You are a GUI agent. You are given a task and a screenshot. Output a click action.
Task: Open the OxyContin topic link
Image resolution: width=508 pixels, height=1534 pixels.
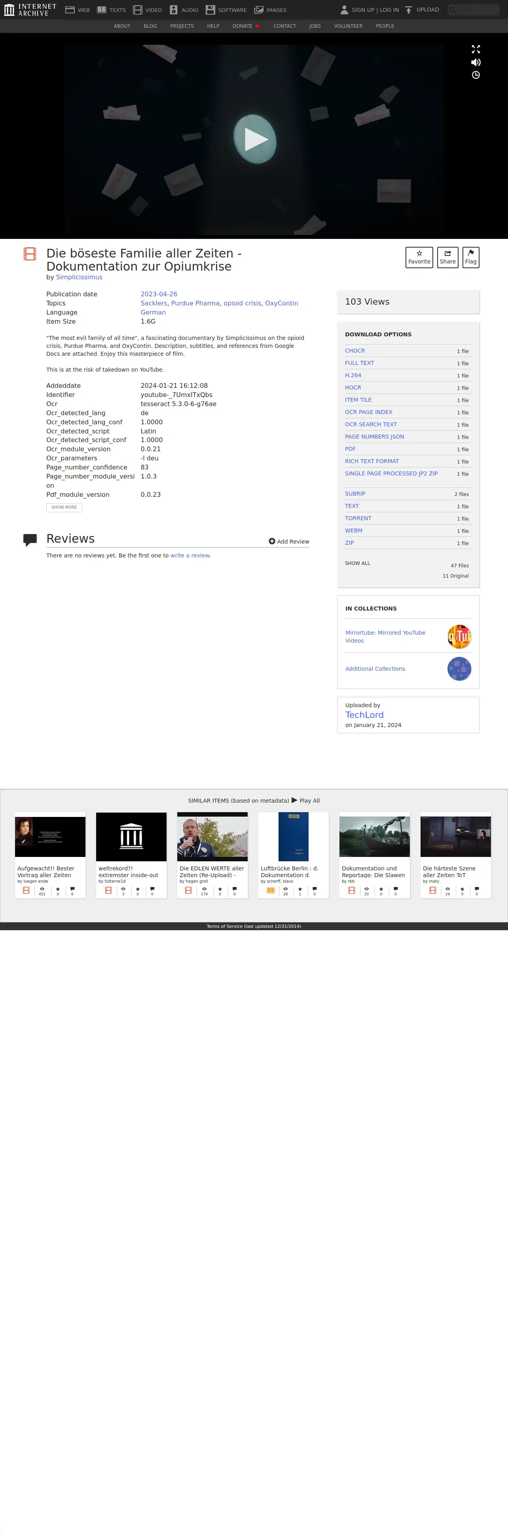tap(282, 304)
